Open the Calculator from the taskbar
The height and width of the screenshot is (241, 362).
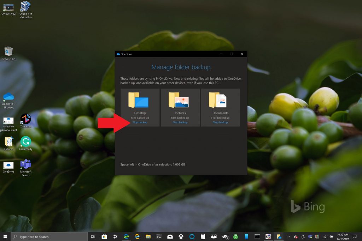203,237
